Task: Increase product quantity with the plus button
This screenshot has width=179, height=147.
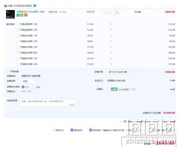Action: point(117,13)
